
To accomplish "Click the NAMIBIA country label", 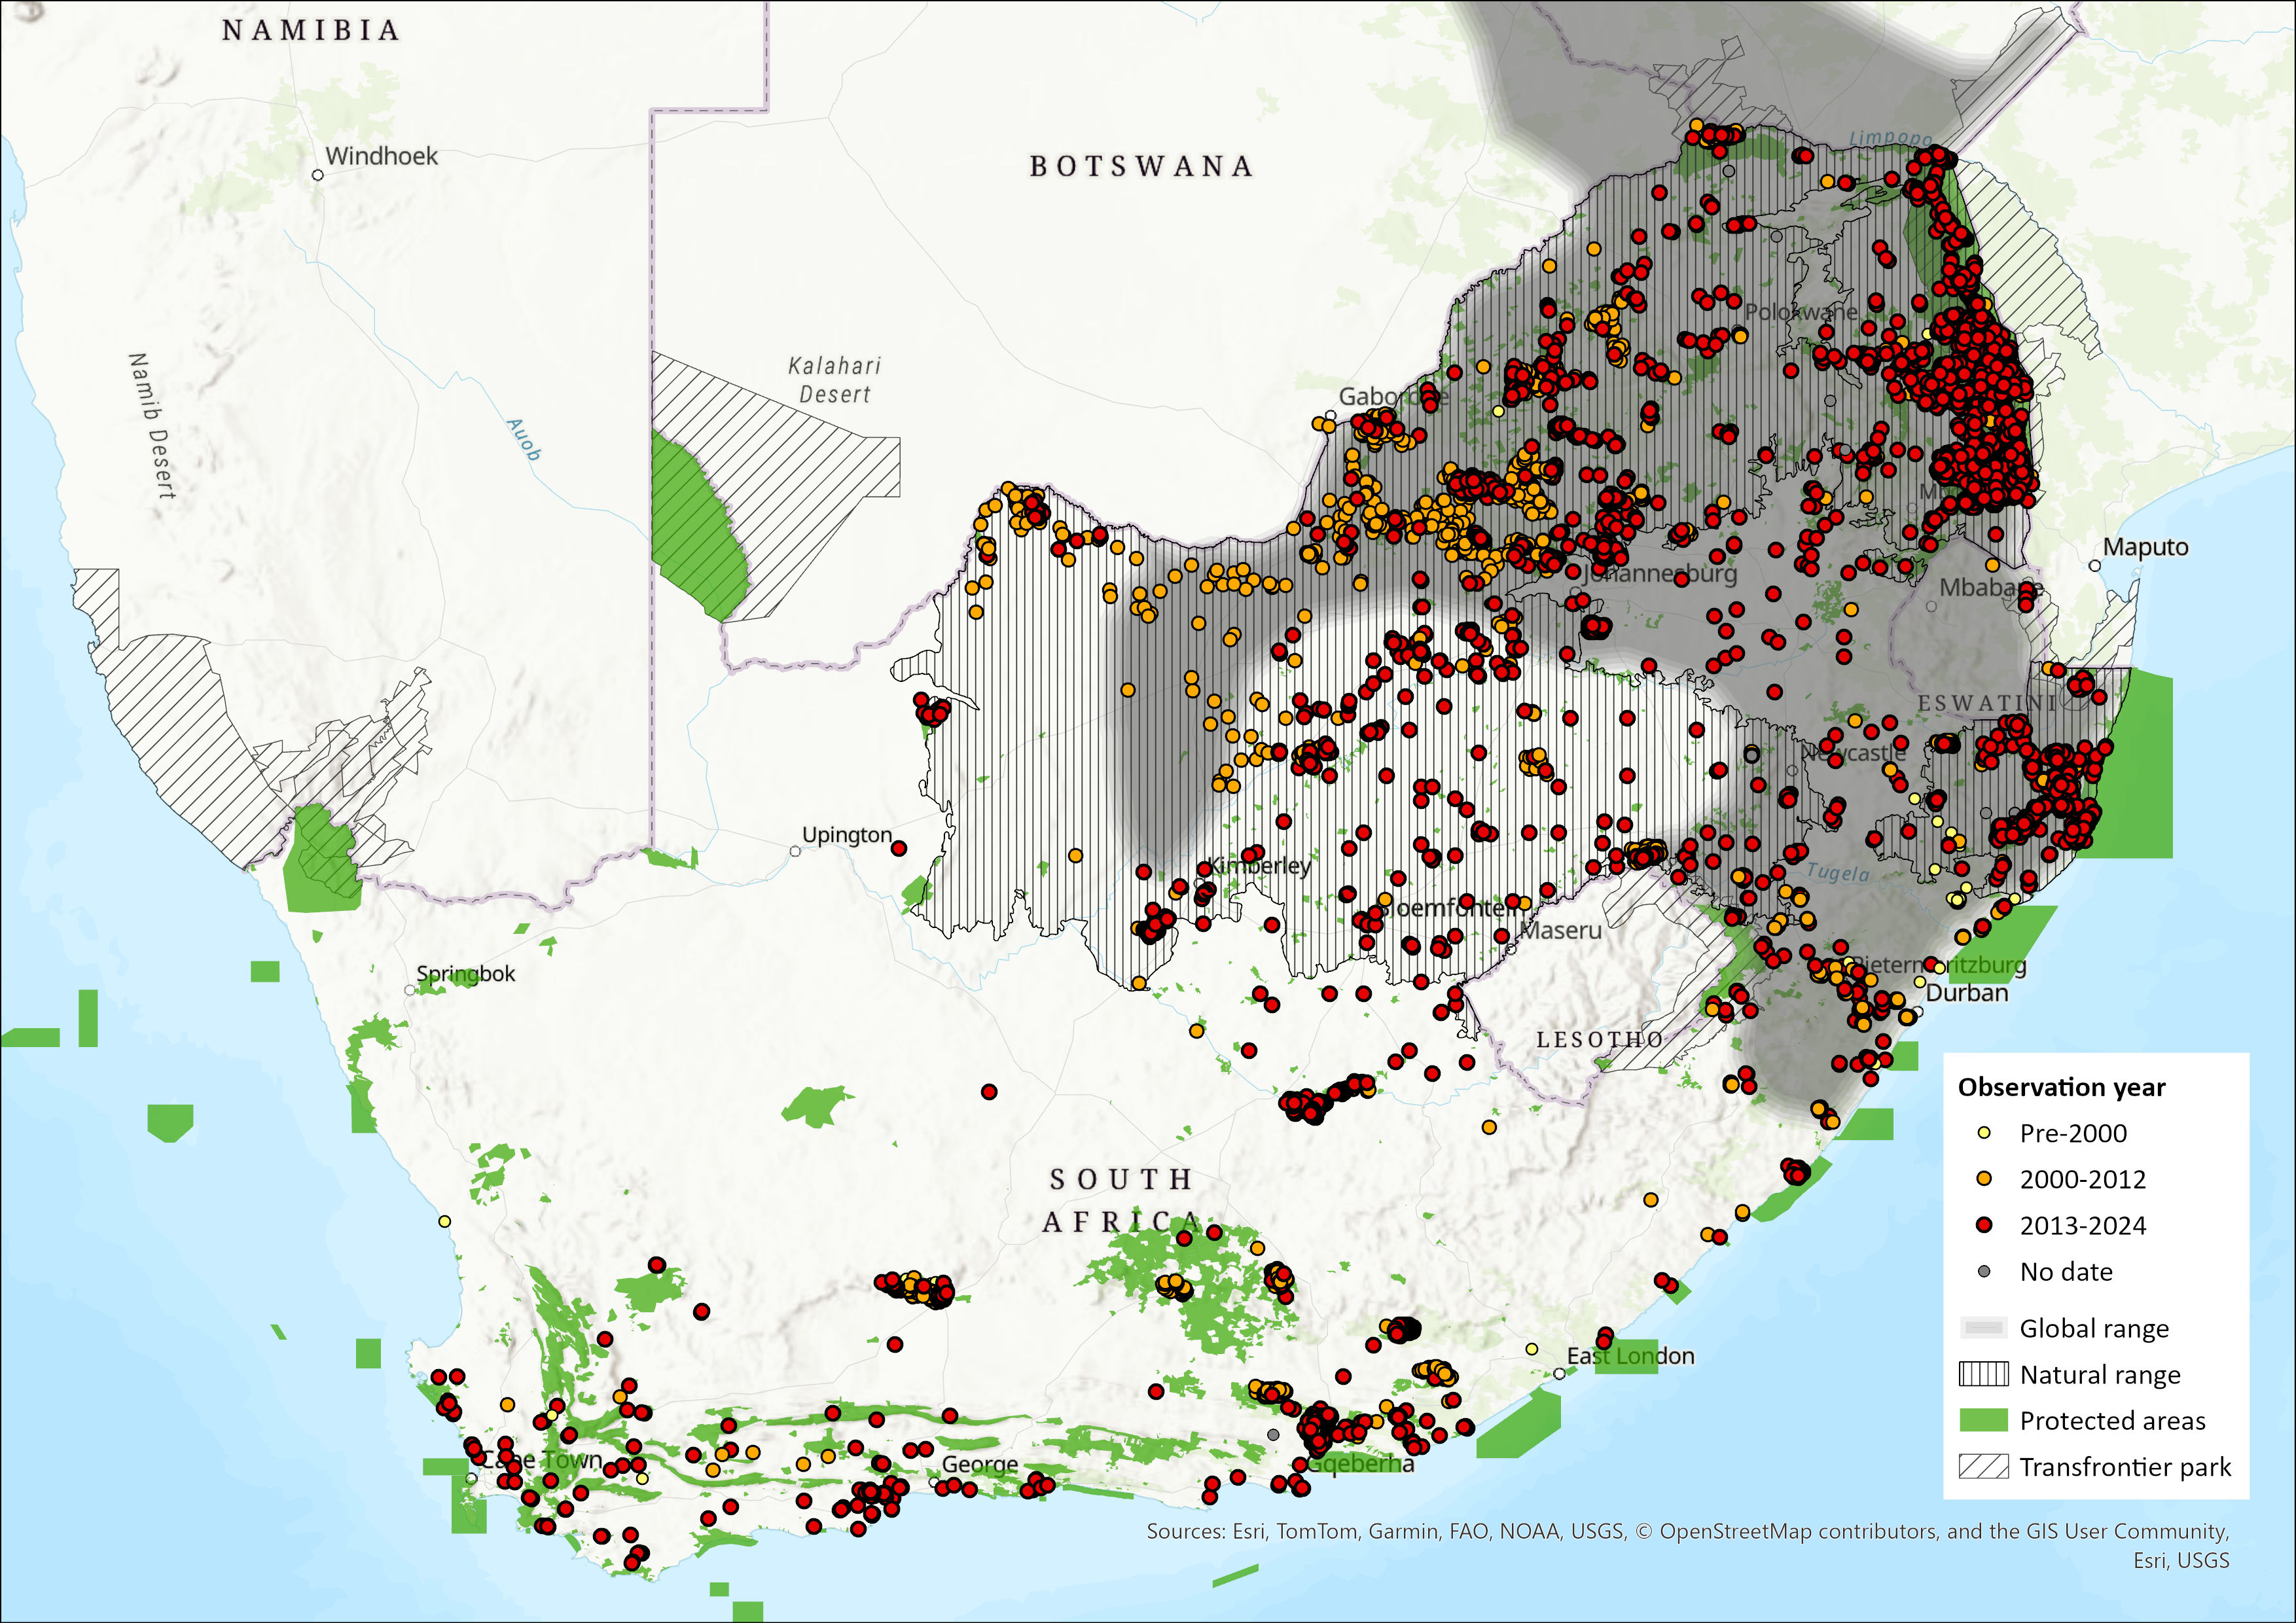I will pyautogui.click(x=311, y=31).
